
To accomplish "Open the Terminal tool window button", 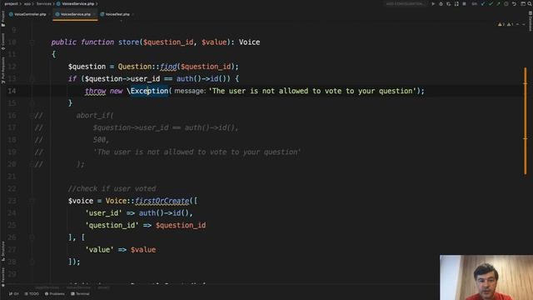I will pyautogui.click(x=80, y=293).
